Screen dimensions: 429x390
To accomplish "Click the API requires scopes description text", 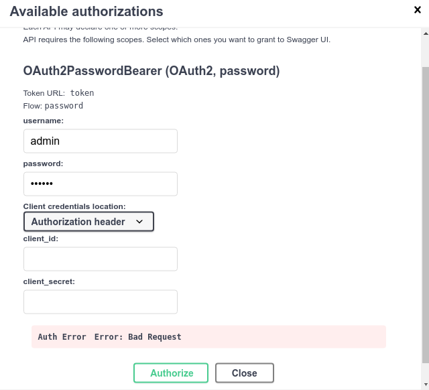I will 177,40.
